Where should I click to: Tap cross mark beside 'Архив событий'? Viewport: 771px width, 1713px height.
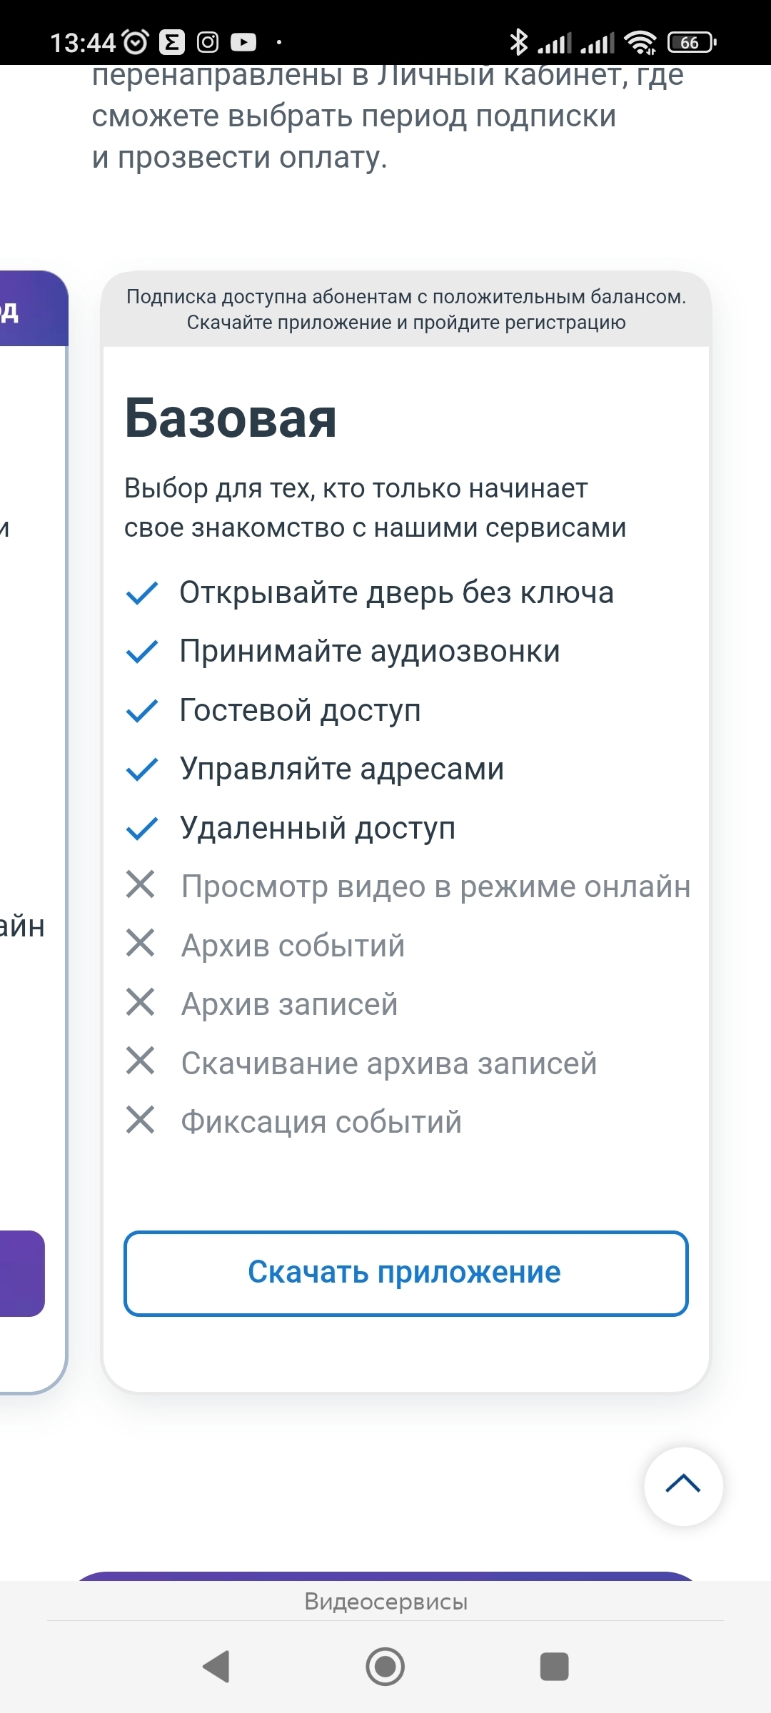click(141, 943)
